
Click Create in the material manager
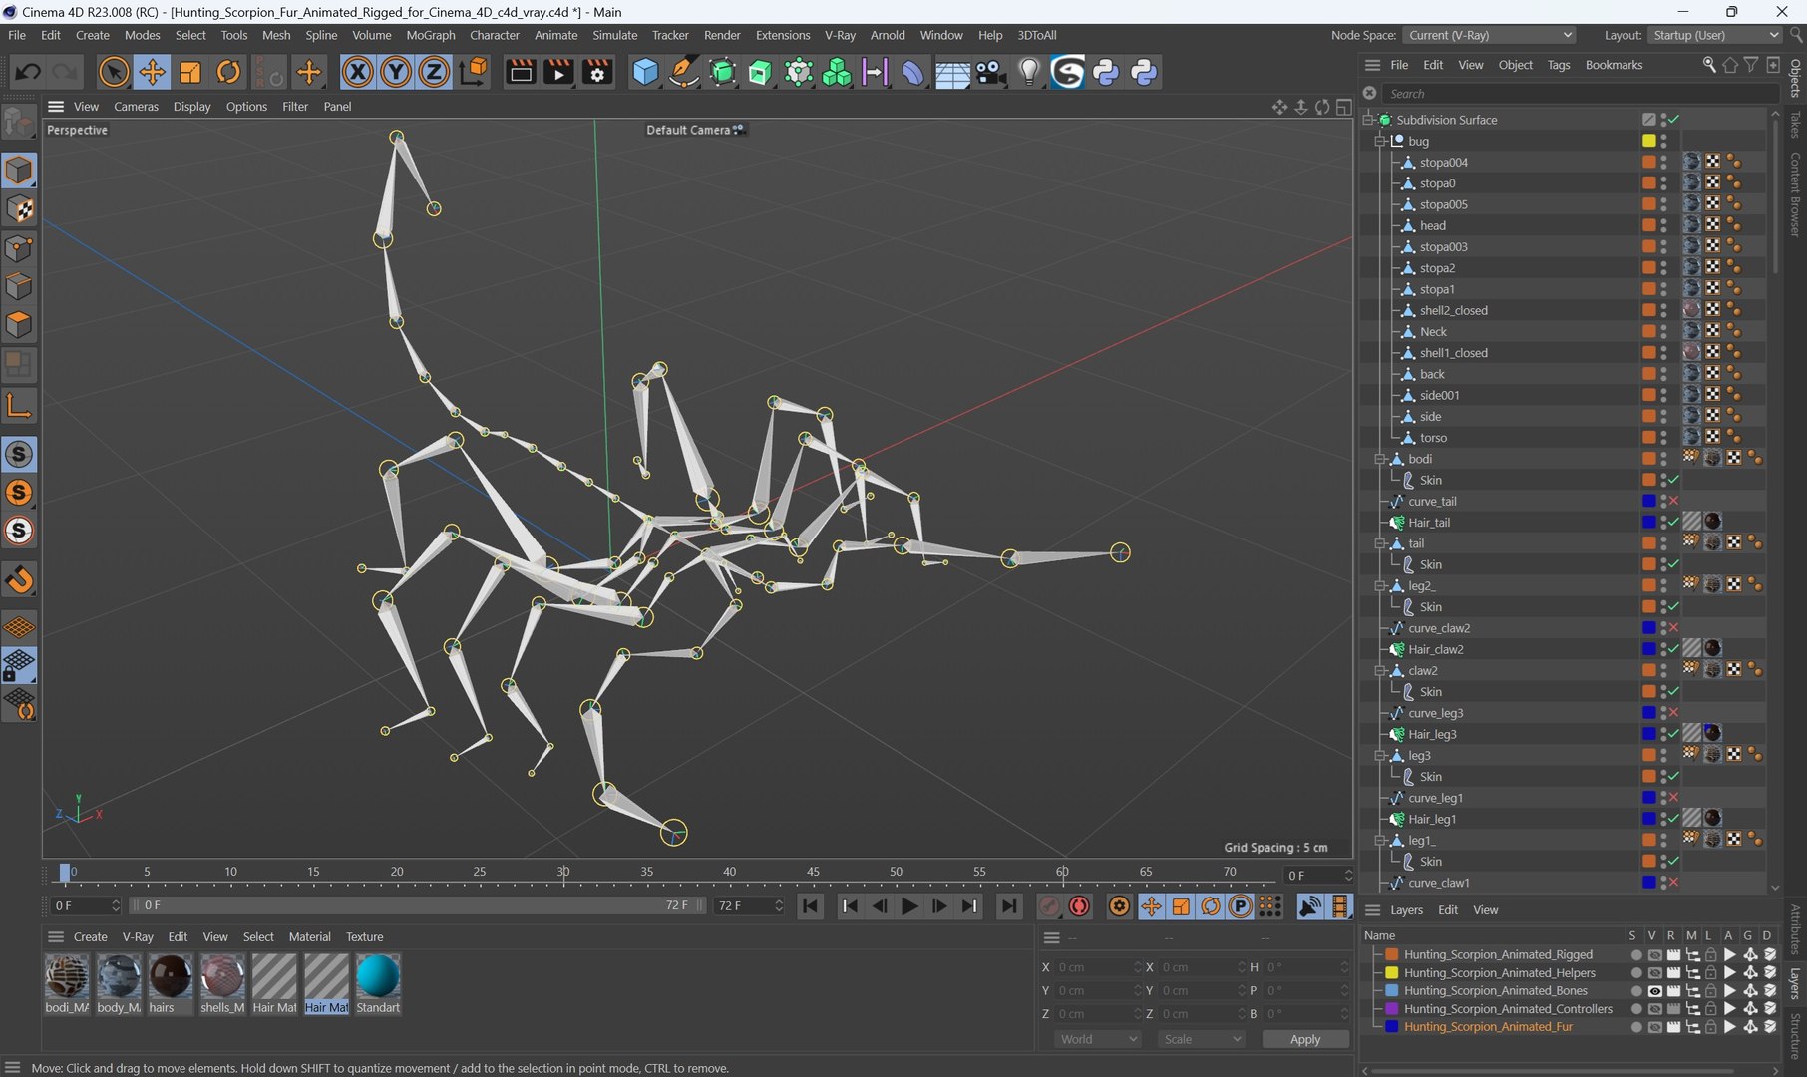click(90, 937)
